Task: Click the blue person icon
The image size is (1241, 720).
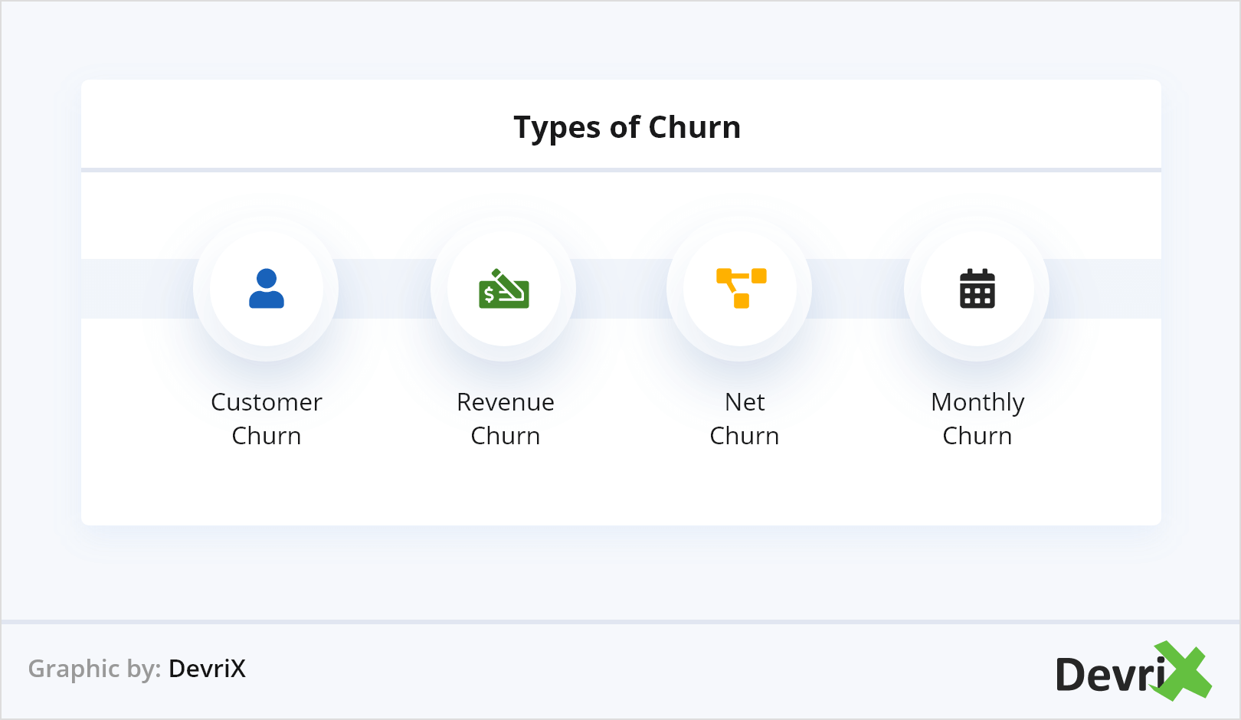Action: pos(267,289)
